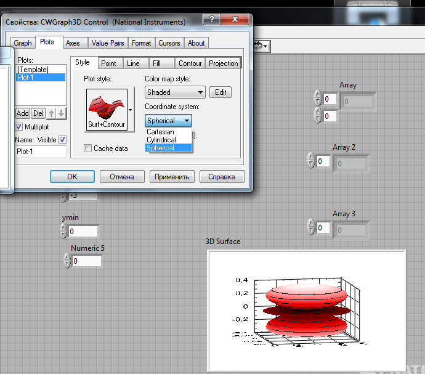Toggle the Multiplot checkbox
Screen dimensions: 425x374
tap(19, 127)
